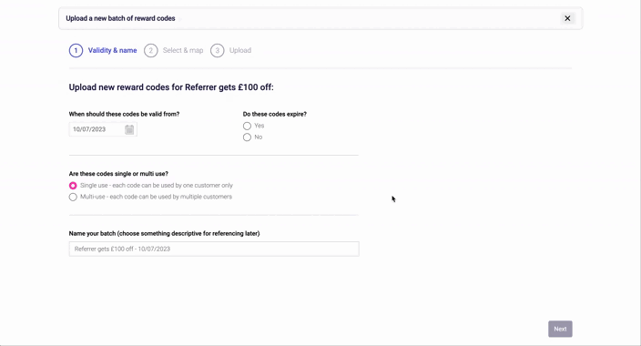641x346 pixels.
Task: Go to the Validity & name step
Action: (112, 50)
